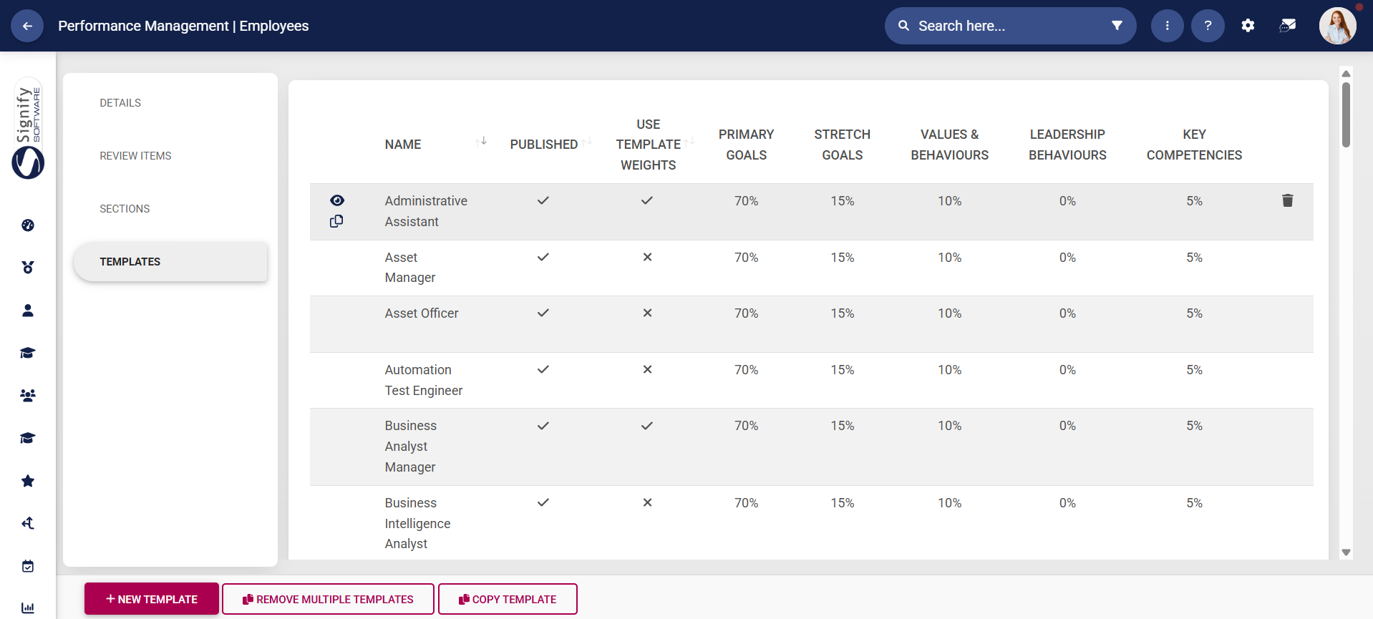Image resolution: width=1373 pixels, height=619 pixels.
Task: Switch to the Sections tab
Action: point(125,209)
